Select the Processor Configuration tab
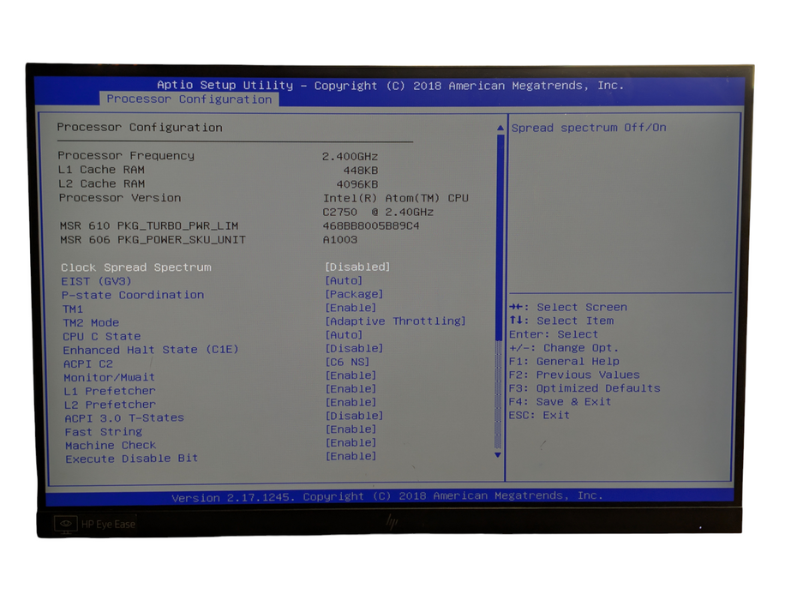 [189, 99]
